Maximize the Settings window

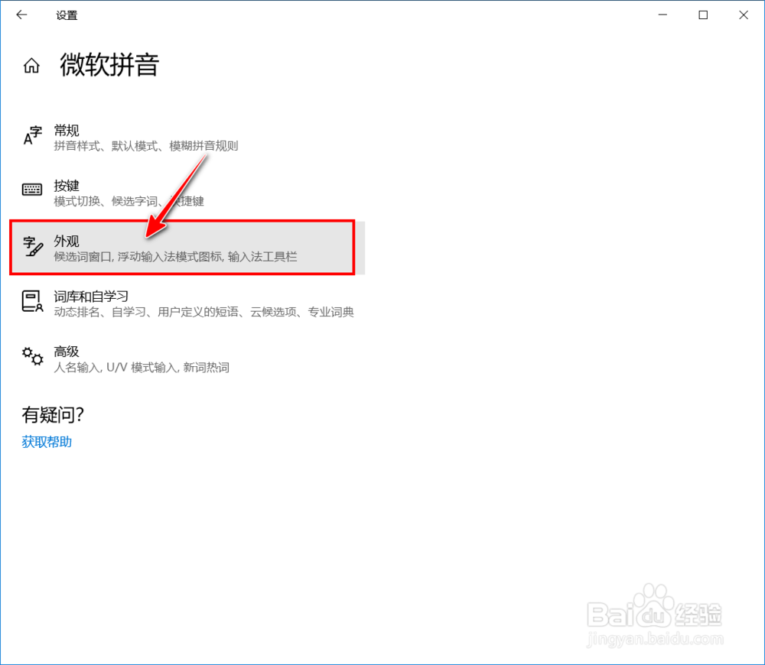[703, 15]
